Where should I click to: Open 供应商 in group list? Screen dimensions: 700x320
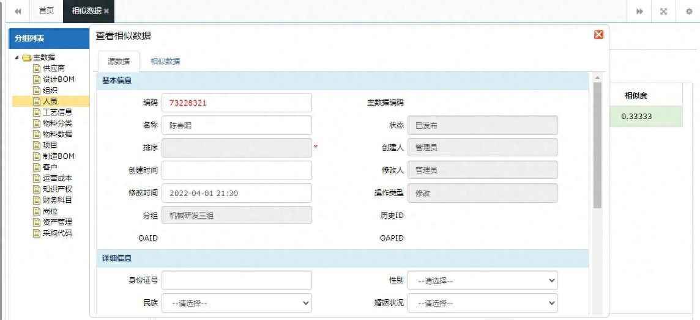point(54,68)
